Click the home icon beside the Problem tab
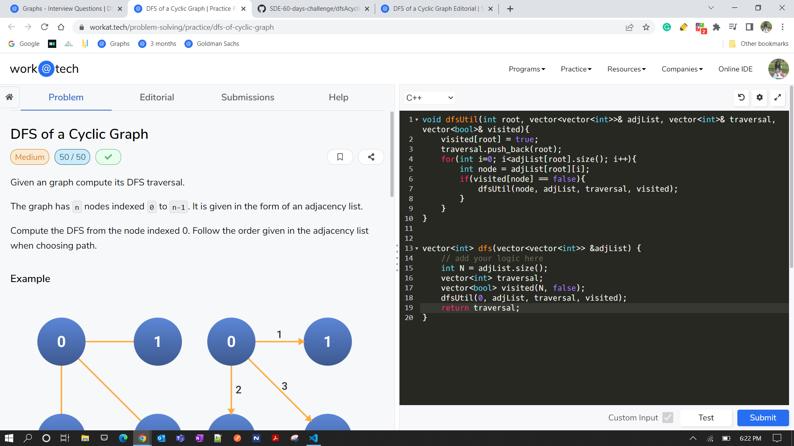 pyautogui.click(x=10, y=97)
